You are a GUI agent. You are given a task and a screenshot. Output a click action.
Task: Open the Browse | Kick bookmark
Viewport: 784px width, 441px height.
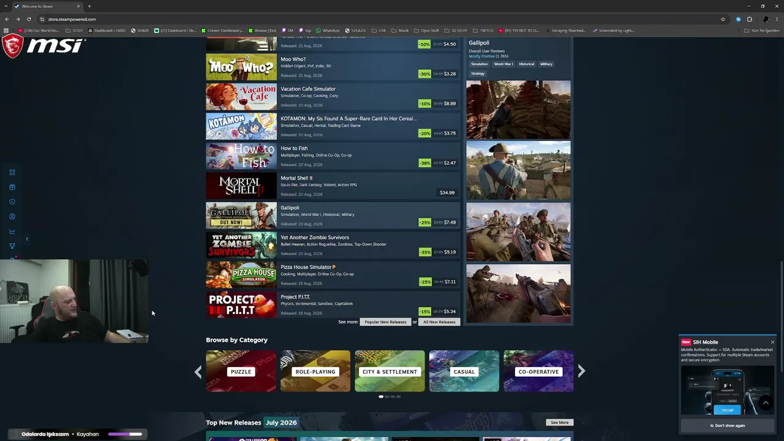(263, 30)
